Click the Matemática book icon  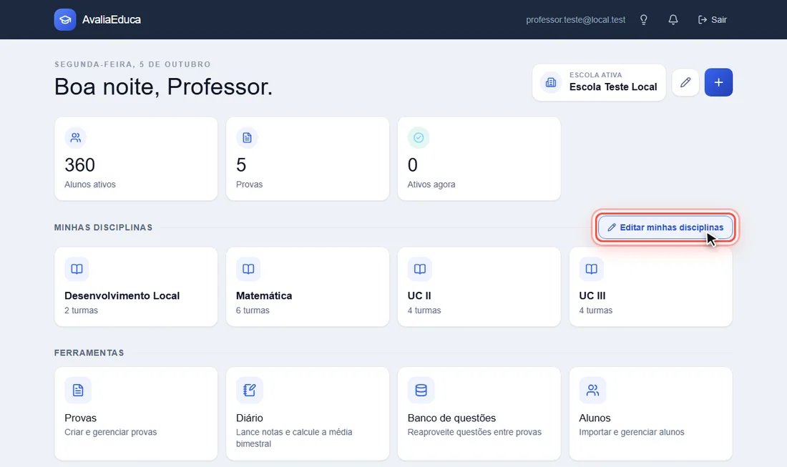point(248,269)
